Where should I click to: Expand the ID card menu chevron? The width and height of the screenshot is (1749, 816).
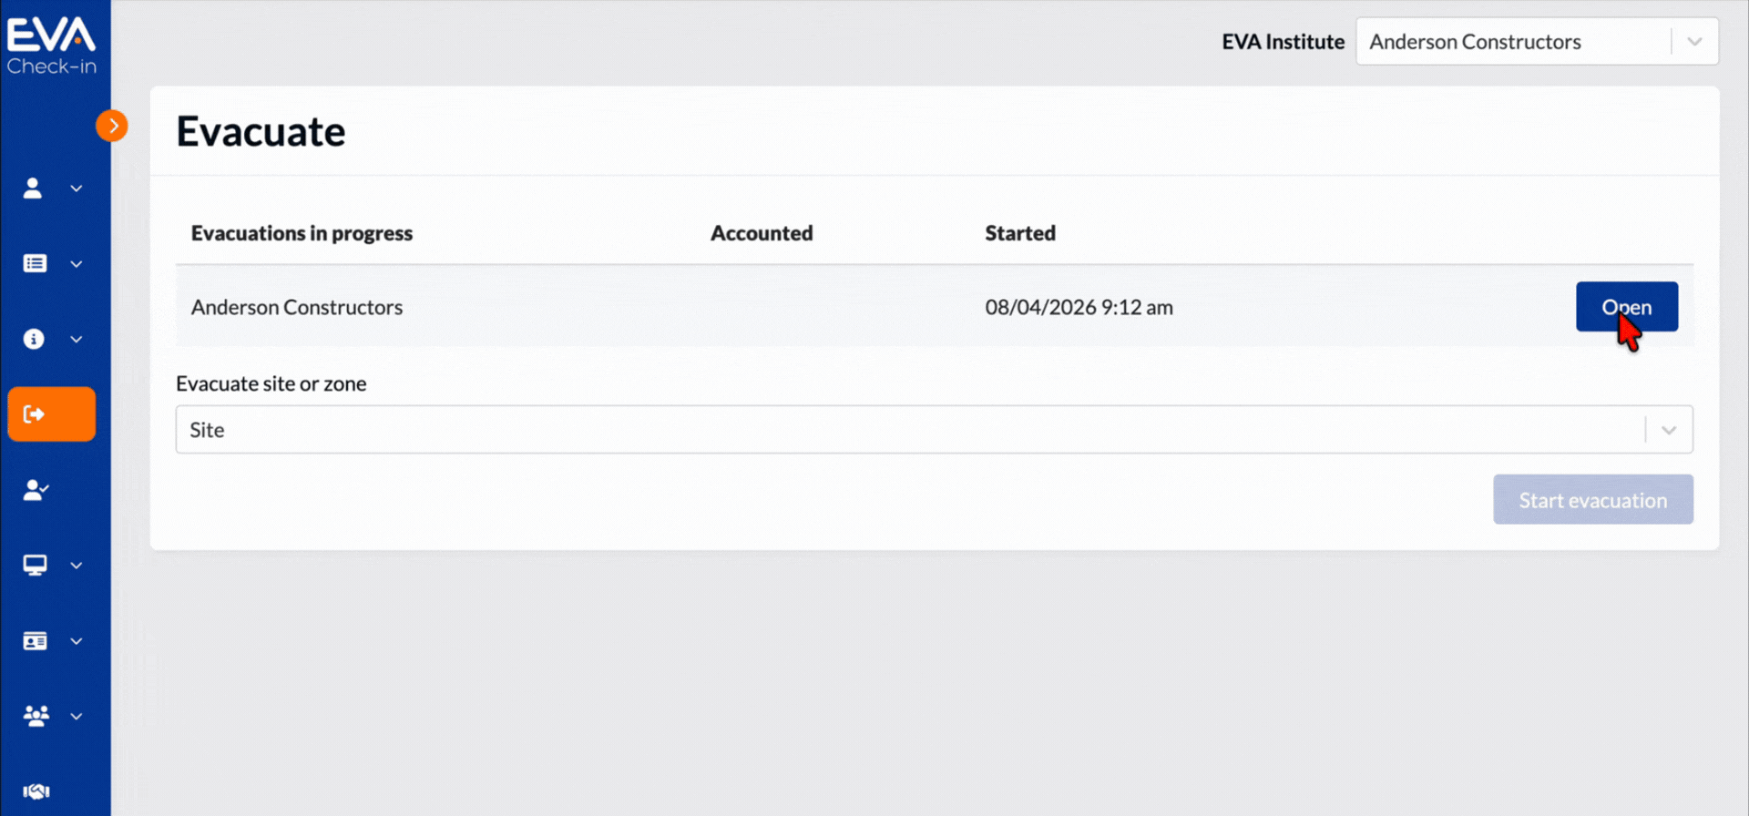77,641
